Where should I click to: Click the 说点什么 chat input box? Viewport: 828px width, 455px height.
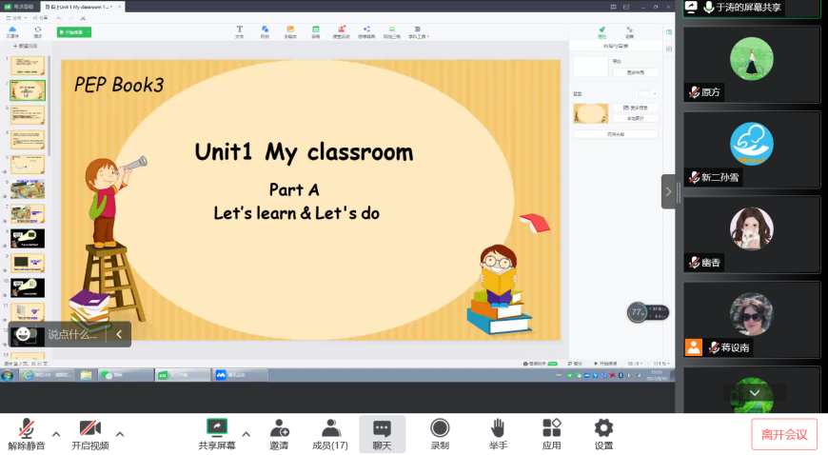(73, 334)
